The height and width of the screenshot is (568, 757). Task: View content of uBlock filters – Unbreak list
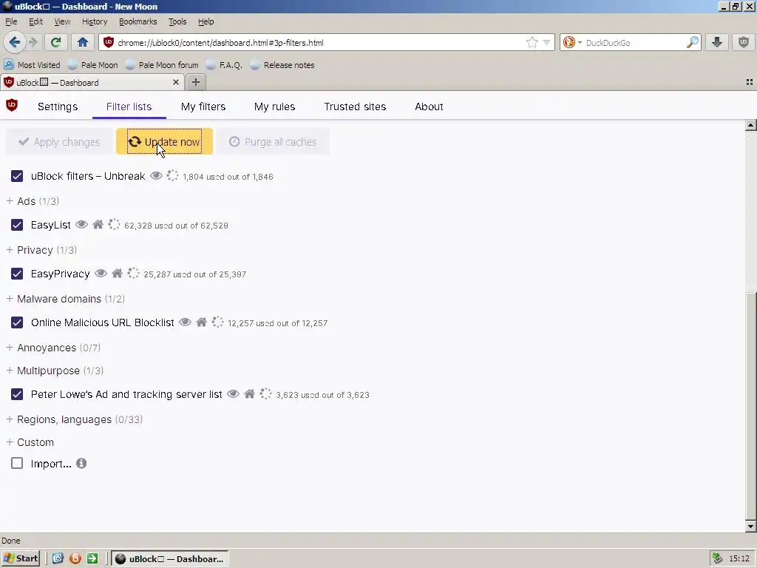coord(156,176)
